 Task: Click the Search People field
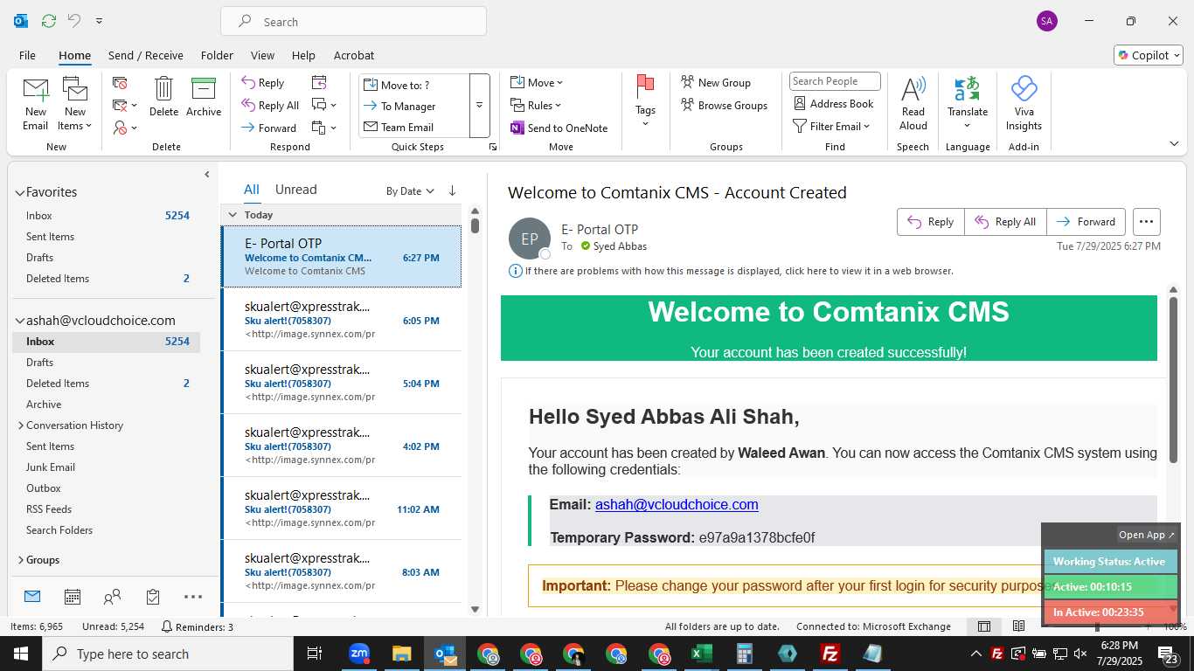pos(835,81)
